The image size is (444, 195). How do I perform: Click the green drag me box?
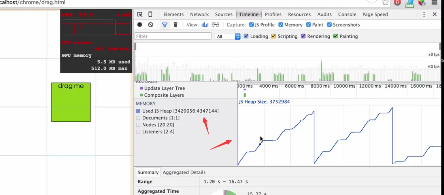coord(71,102)
